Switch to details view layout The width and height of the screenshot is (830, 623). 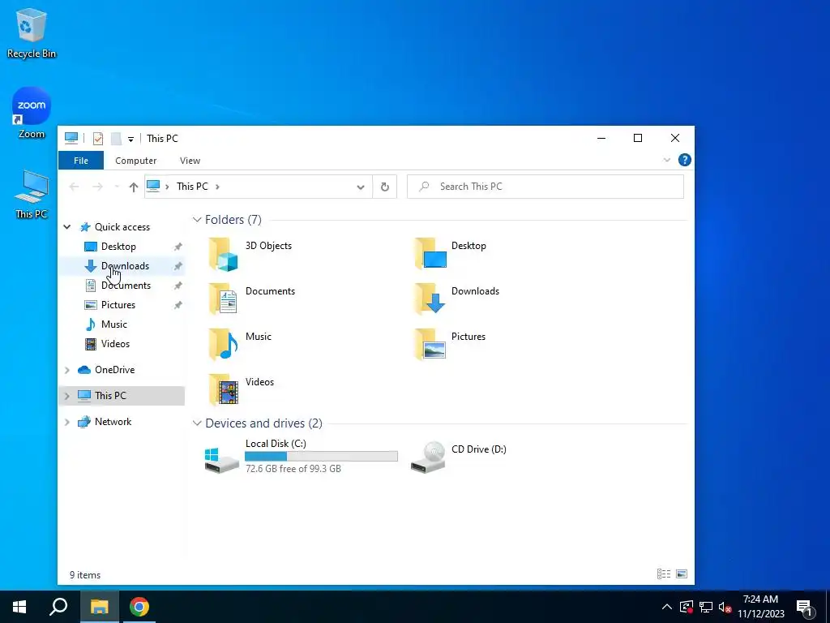tap(664, 574)
